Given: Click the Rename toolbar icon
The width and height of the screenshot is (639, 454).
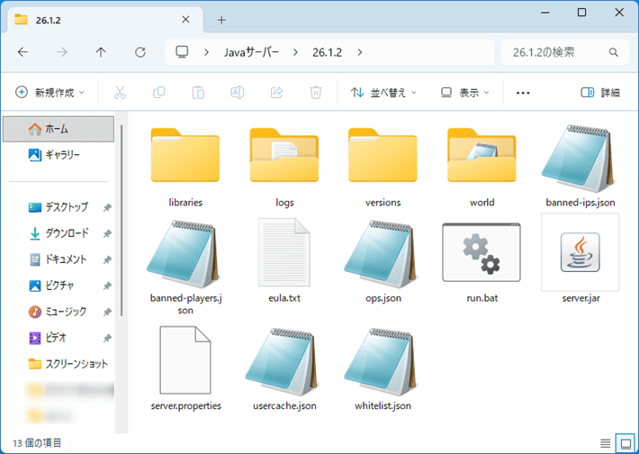Looking at the screenshot, I should (238, 93).
